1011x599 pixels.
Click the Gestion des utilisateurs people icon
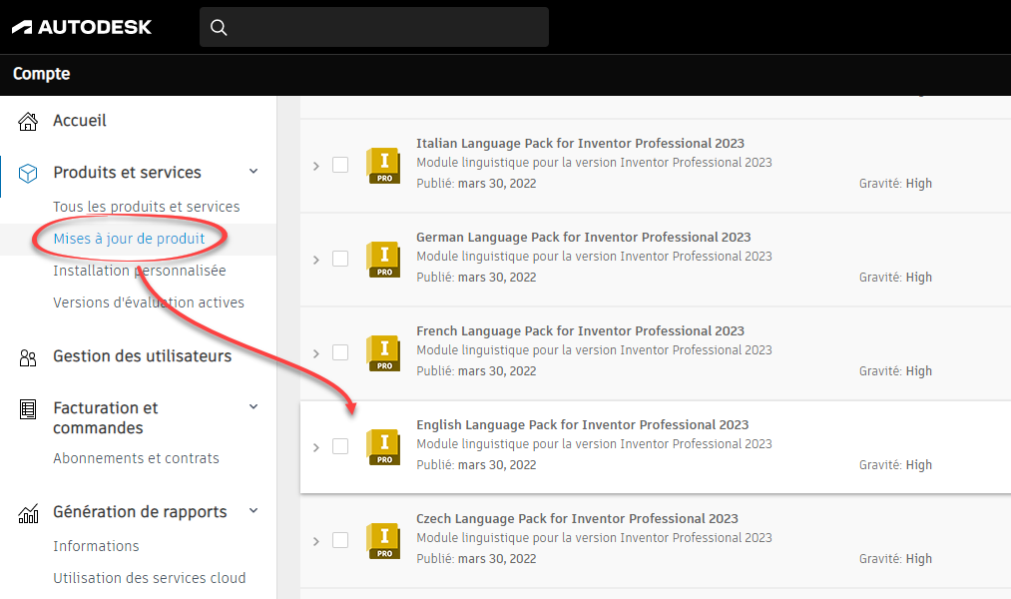coord(28,357)
